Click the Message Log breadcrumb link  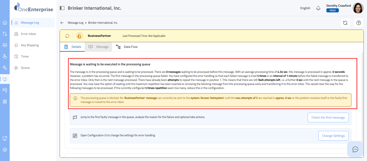pos(75,23)
